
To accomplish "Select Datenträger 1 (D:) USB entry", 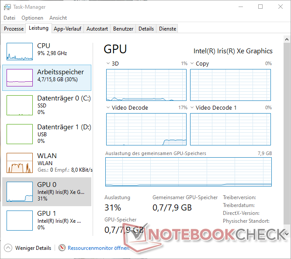I will pos(47,134).
